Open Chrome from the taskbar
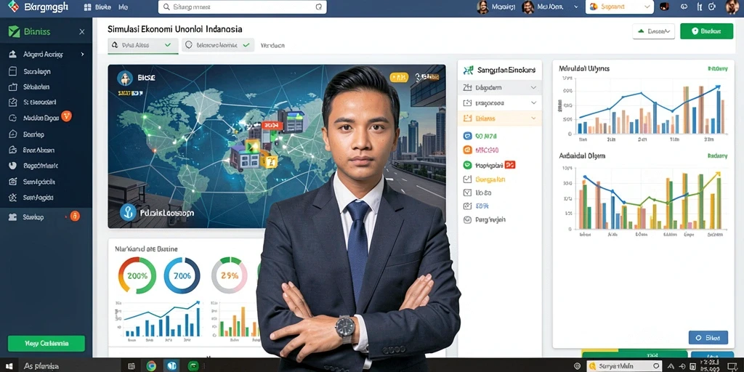744x372 pixels. pos(151,365)
